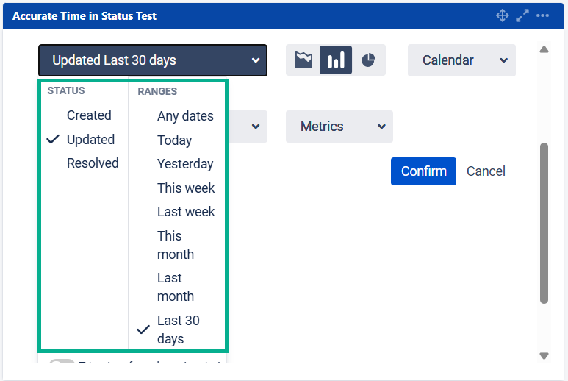Image resolution: width=568 pixels, height=381 pixels.
Task: Select the pie chart icon
Action: click(368, 60)
